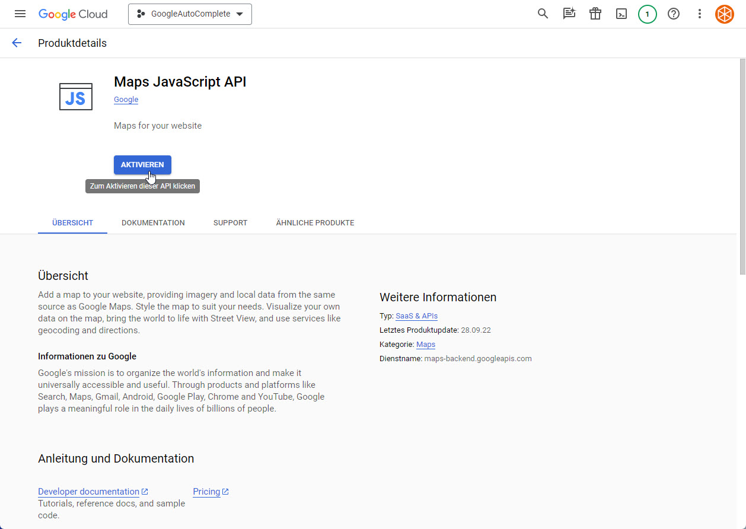The height and width of the screenshot is (529, 746).
Task: Click the date 28.09.22
Action: point(476,330)
